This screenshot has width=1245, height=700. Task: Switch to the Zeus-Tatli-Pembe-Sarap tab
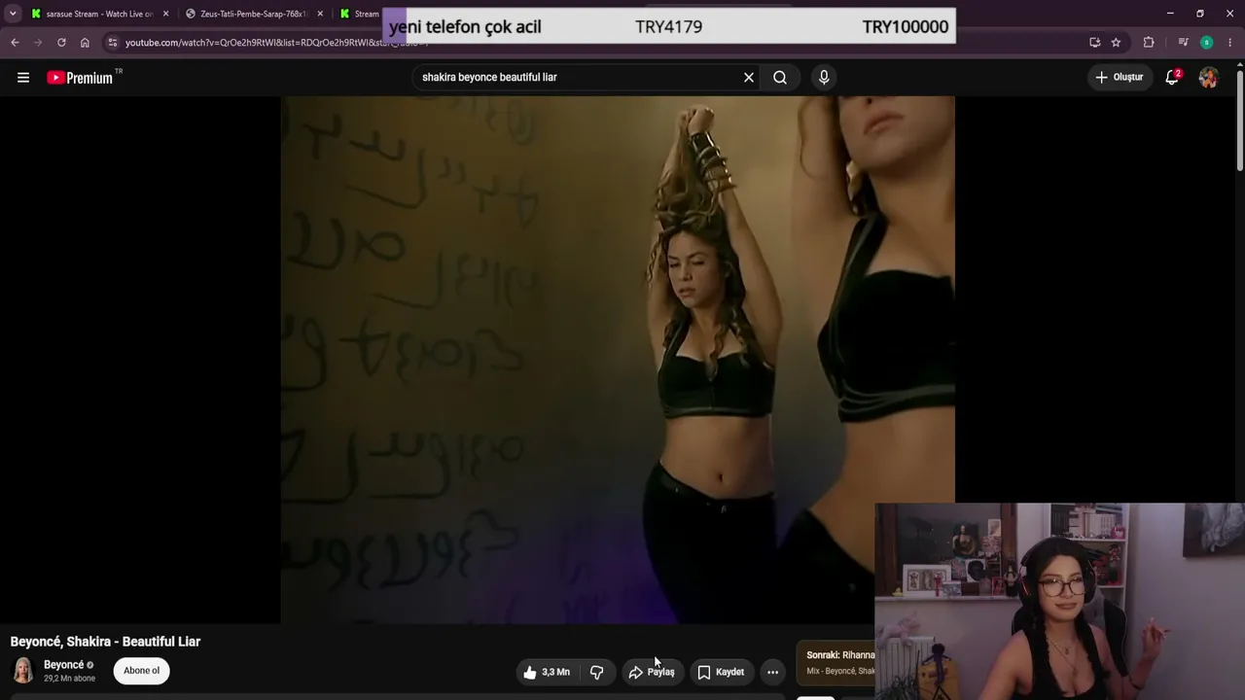click(x=253, y=14)
